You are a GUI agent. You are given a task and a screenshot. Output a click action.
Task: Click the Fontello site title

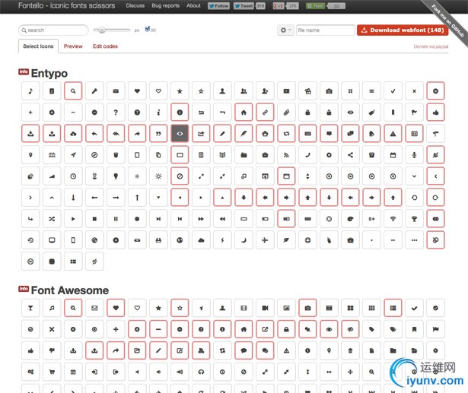[66, 5]
